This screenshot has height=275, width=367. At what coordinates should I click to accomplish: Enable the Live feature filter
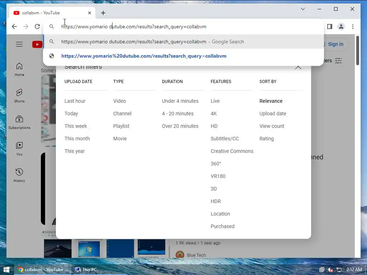(x=215, y=101)
